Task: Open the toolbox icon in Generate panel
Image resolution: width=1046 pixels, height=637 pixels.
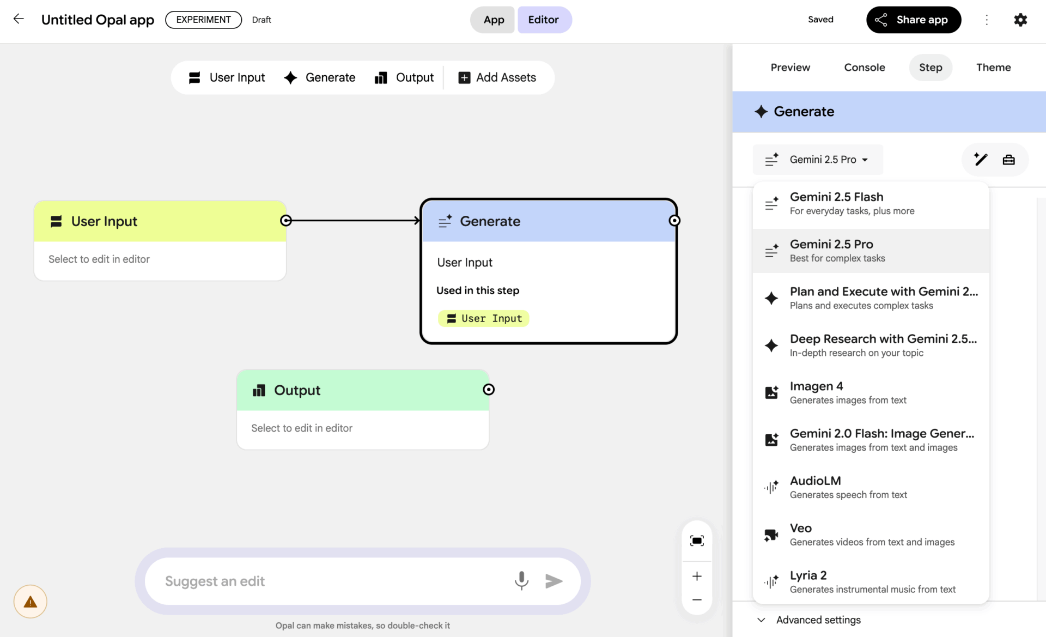Action: (x=1008, y=159)
